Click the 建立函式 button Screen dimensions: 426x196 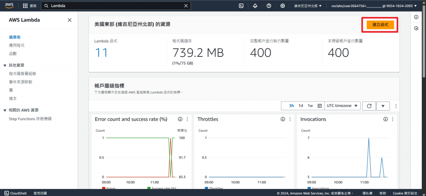380,24
